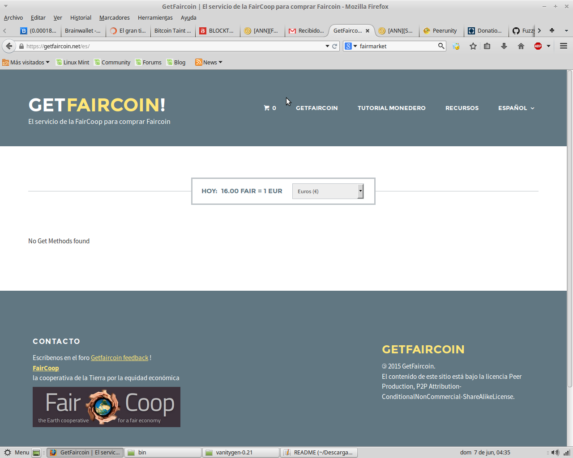Click the network signal tray icon
The height and width of the screenshot is (458, 573).
(566, 453)
